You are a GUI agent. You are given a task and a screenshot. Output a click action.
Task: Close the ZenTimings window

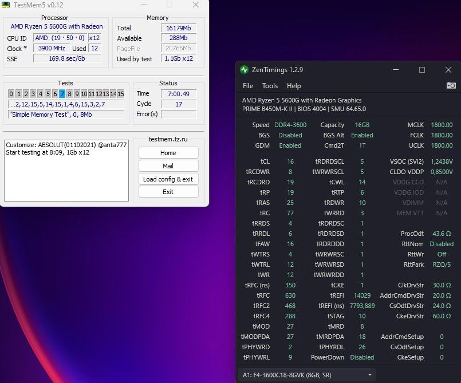(x=448, y=70)
